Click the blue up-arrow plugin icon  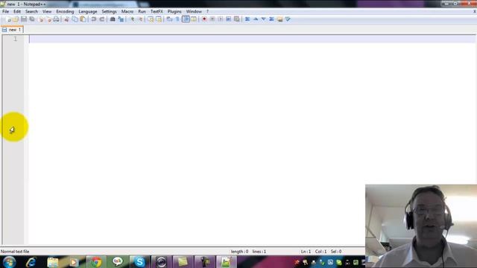pyautogui.click(x=256, y=19)
